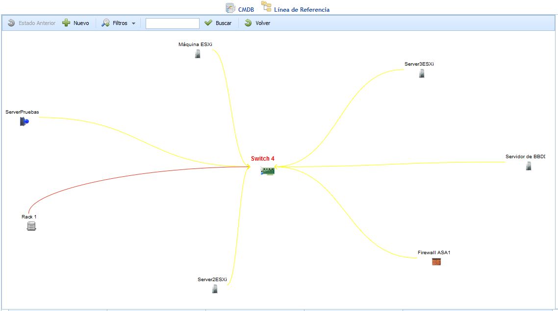Open the Filtros dropdown arrow
This screenshot has width=558, height=311.
133,24
